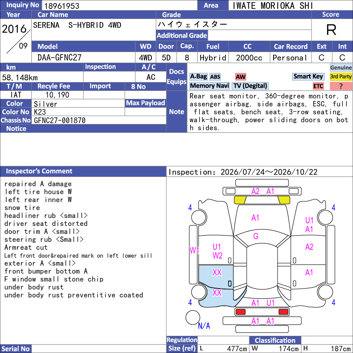This screenshot has width=353, height=353.
Task: Click the recycle fee 10,190
Action: (57, 95)
